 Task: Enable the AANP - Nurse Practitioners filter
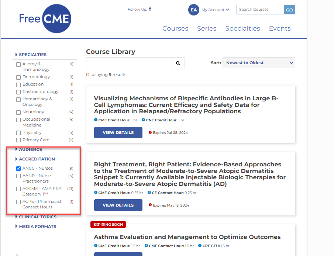click(18, 176)
